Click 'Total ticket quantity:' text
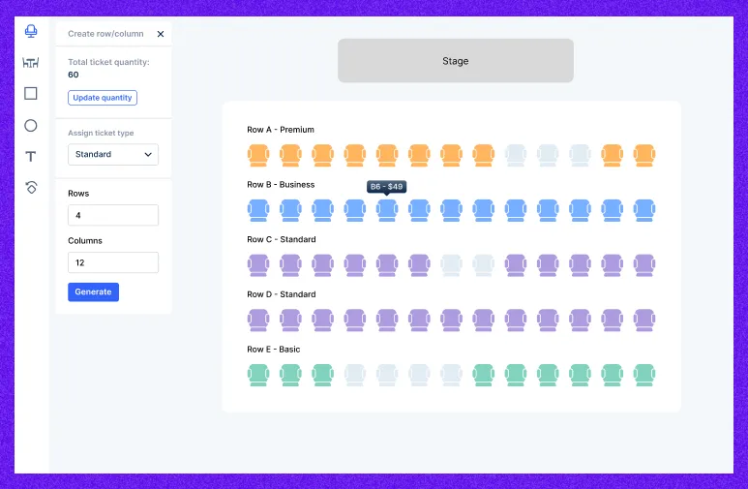The width and height of the screenshot is (748, 489). click(x=108, y=62)
